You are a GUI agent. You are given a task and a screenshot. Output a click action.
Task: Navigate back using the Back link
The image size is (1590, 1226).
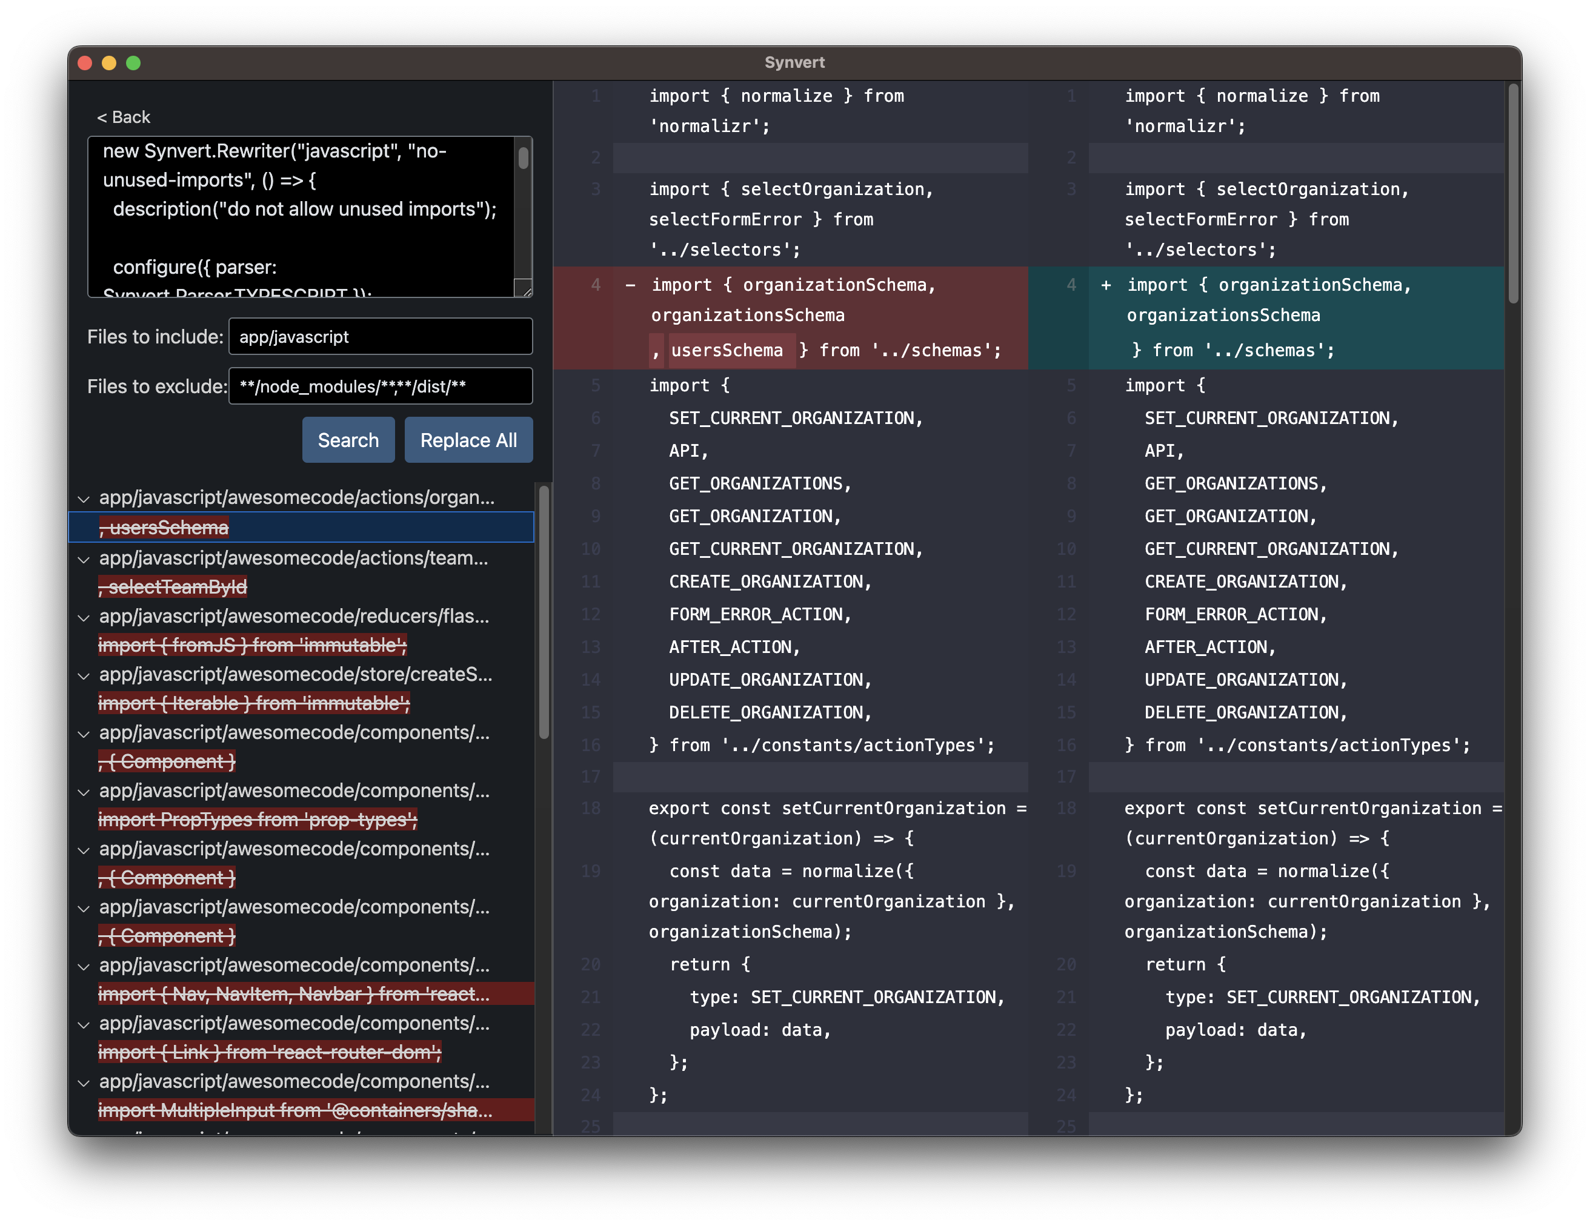[x=124, y=116]
